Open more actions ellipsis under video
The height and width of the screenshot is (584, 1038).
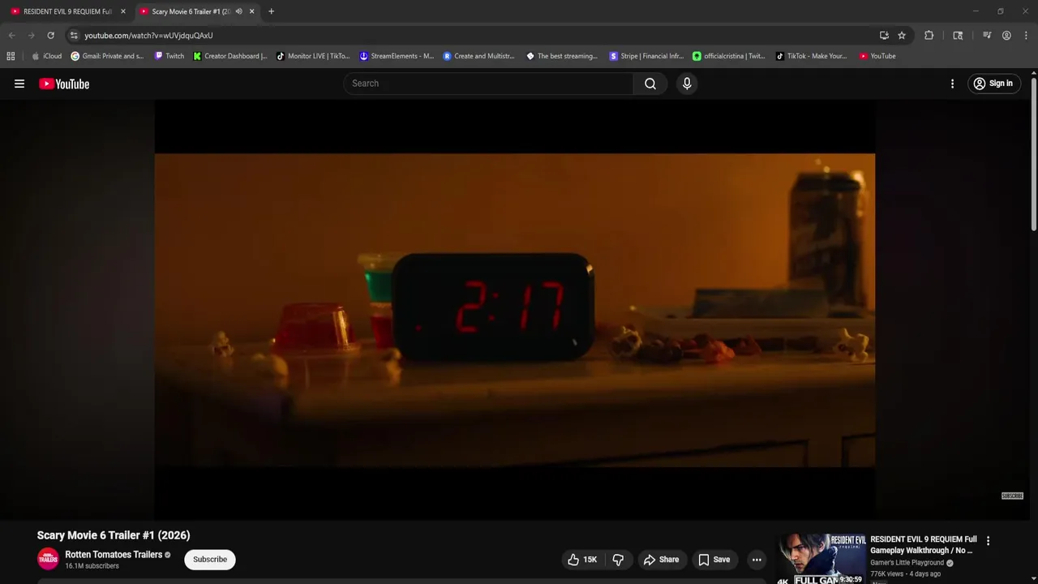757,560
